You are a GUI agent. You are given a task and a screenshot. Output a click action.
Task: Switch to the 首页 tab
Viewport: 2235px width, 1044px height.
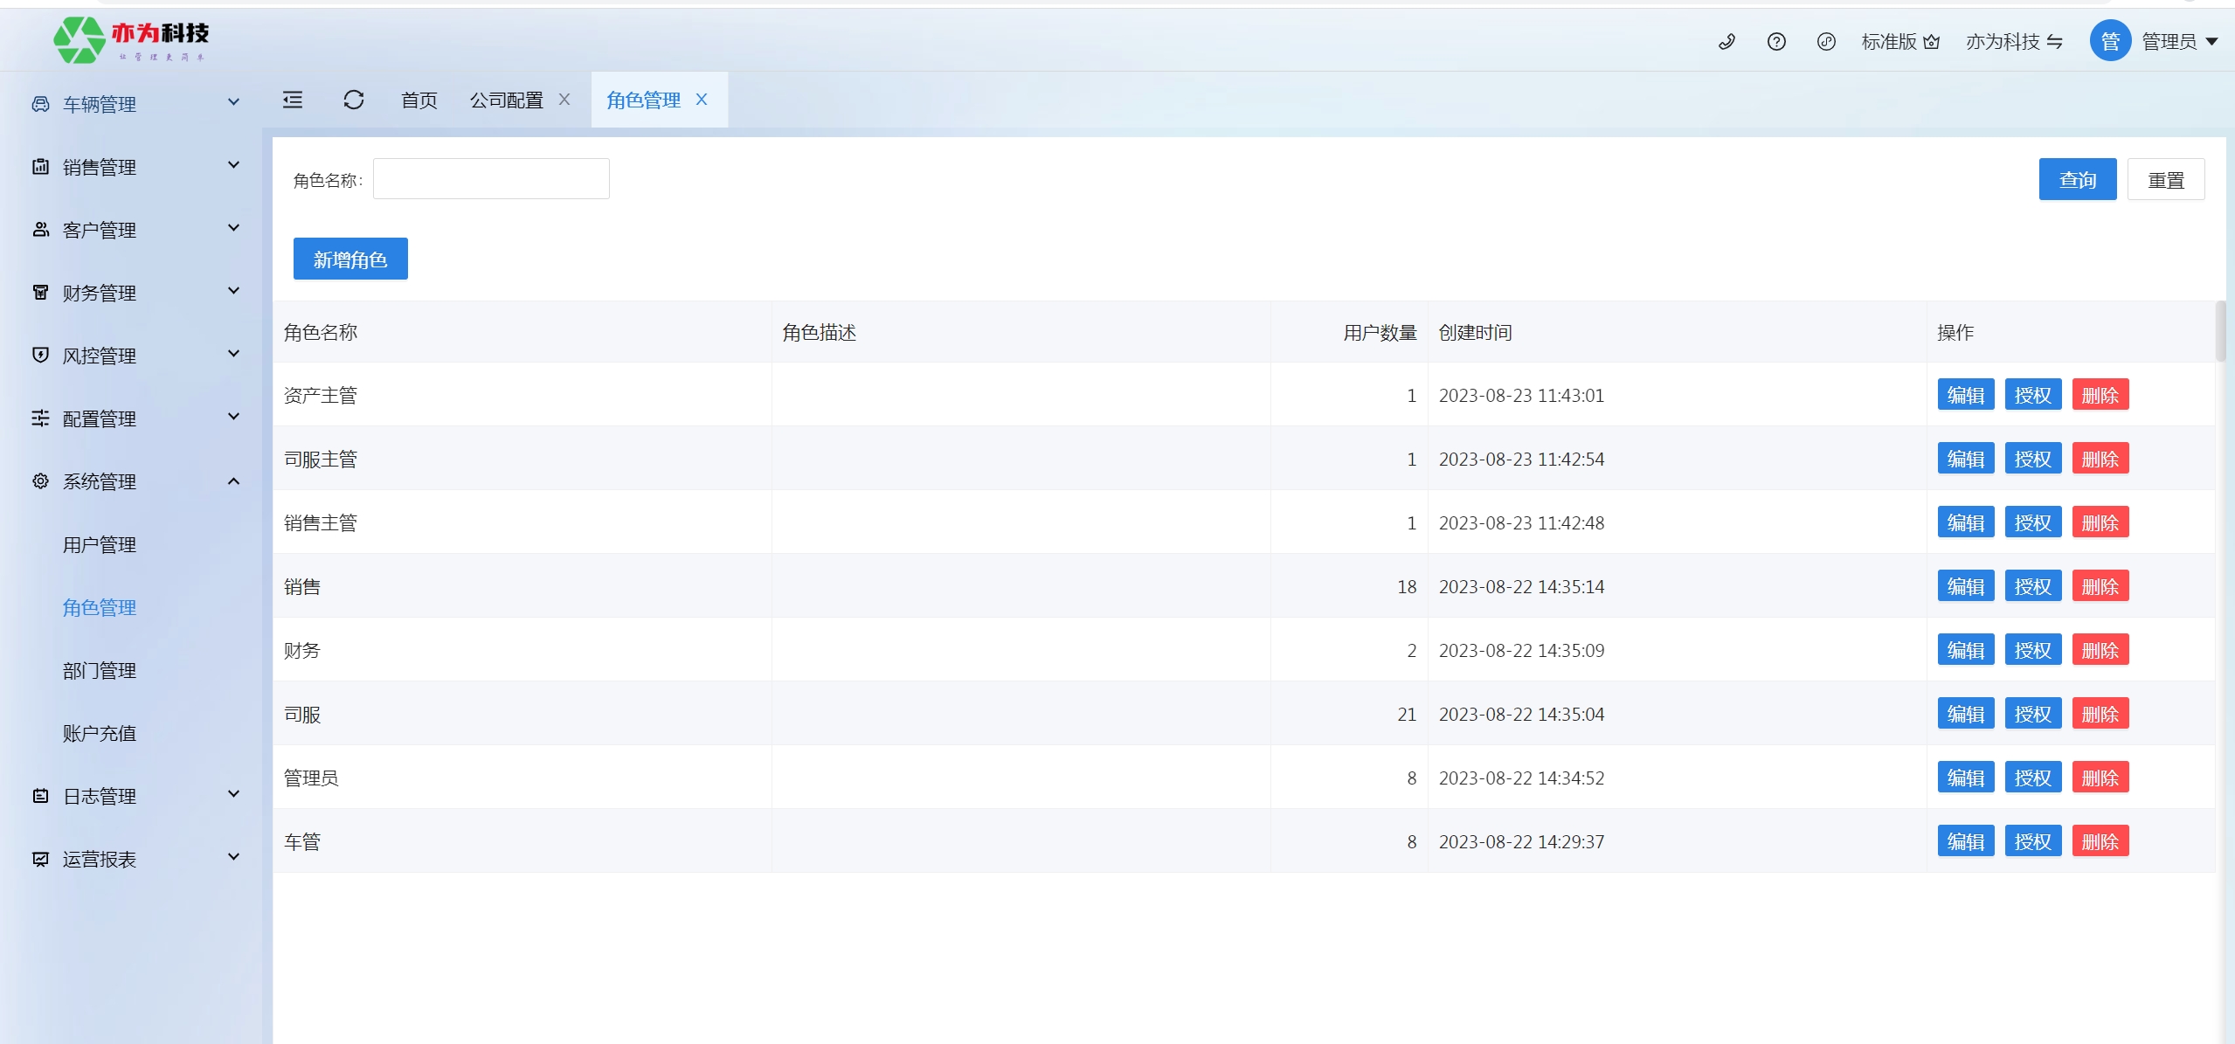tap(419, 100)
